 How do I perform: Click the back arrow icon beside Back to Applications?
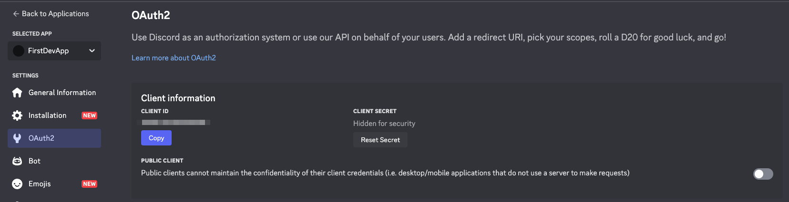[16, 14]
